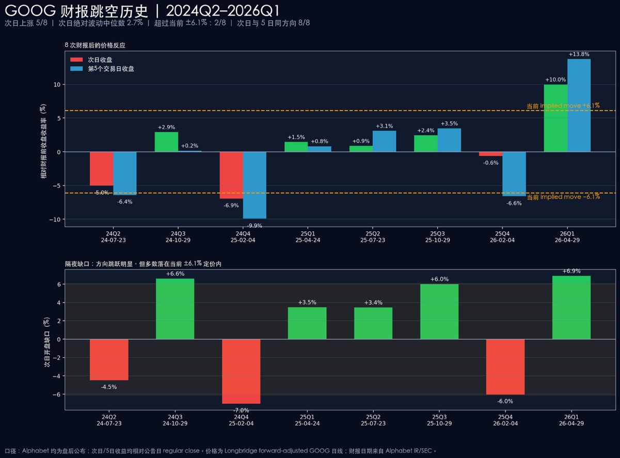
Task: Click the lower panel heading 隔夜缺口
Action: coord(76,264)
